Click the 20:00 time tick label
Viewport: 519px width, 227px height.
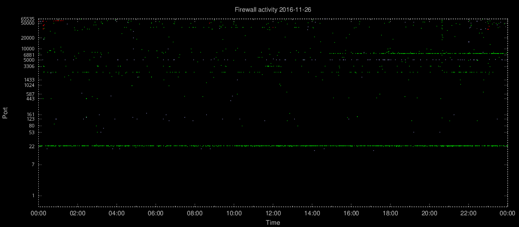(429, 213)
